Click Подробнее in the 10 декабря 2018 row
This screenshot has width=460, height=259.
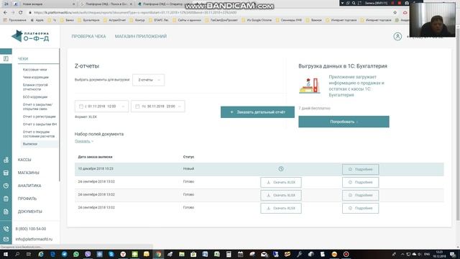(x=360, y=170)
